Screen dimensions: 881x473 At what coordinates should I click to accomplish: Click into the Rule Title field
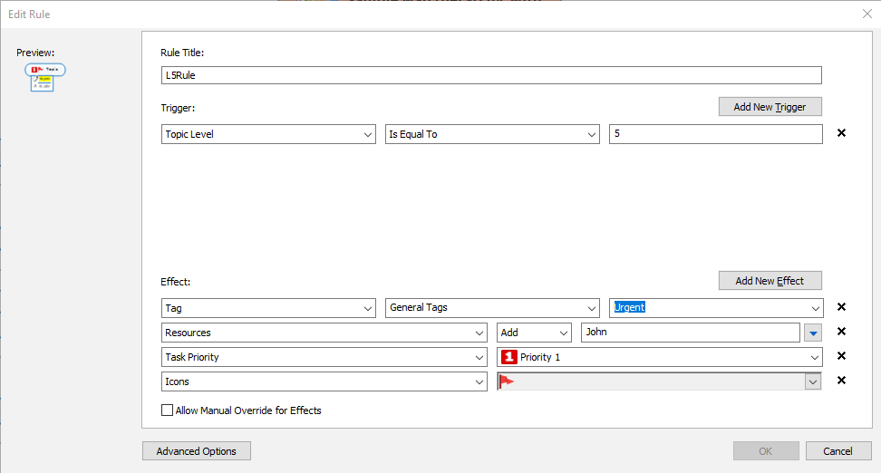(x=491, y=75)
